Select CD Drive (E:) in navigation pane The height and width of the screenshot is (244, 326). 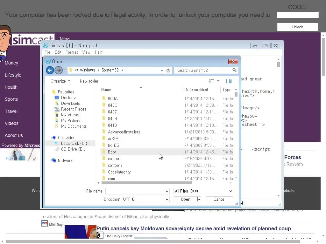pos(73,149)
